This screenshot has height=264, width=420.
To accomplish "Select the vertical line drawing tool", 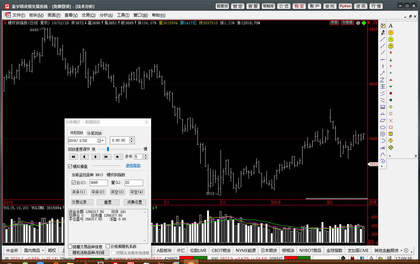I will pyautogui.click(x=383, y=66).
